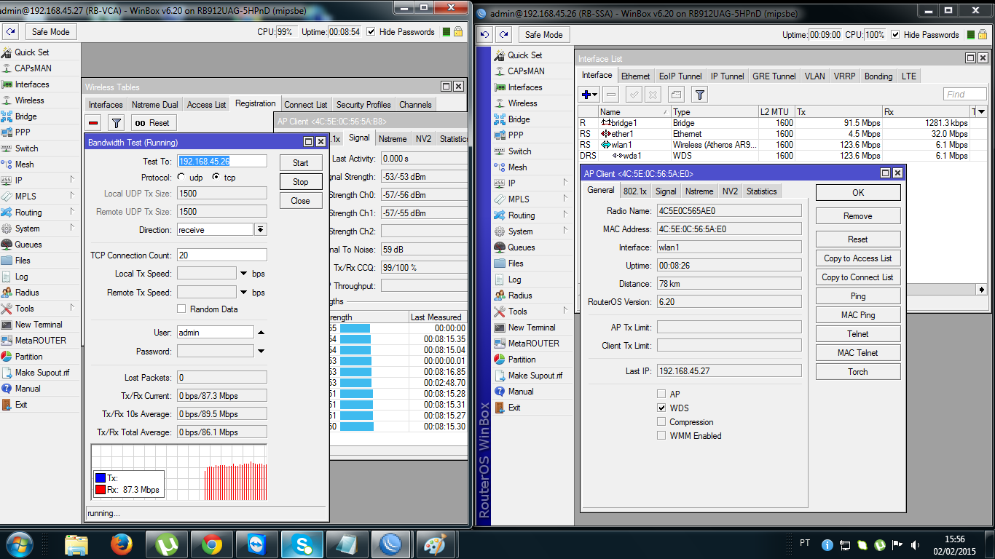Switch to the EoIP Tunnel tab
This screenshot has height=559, width=995.
tap(680, 76)
